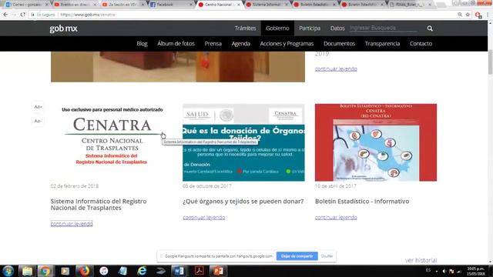Open the Windows Start menu
The height and width of the screenshot is (277, 493).
pos(8,271)
